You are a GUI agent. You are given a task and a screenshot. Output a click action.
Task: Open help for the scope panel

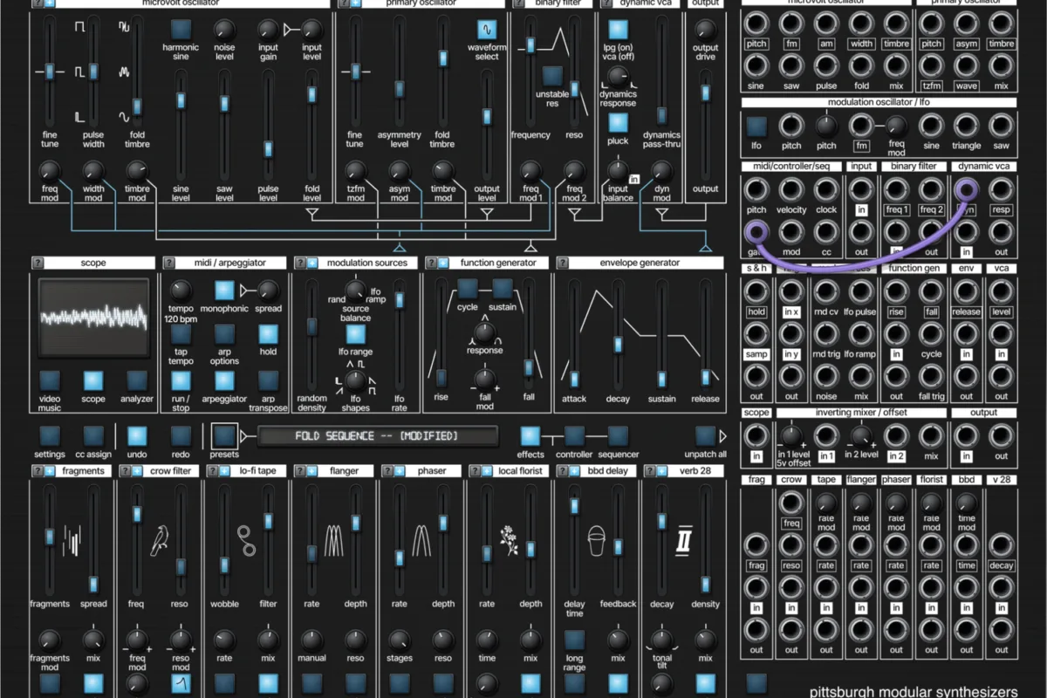coord(38,262)
